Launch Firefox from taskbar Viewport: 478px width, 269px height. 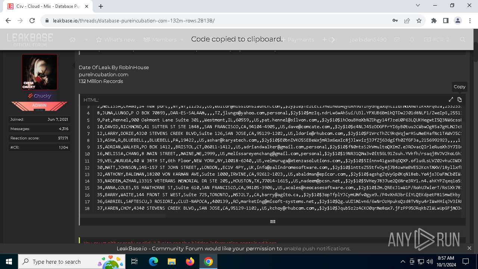190,262
